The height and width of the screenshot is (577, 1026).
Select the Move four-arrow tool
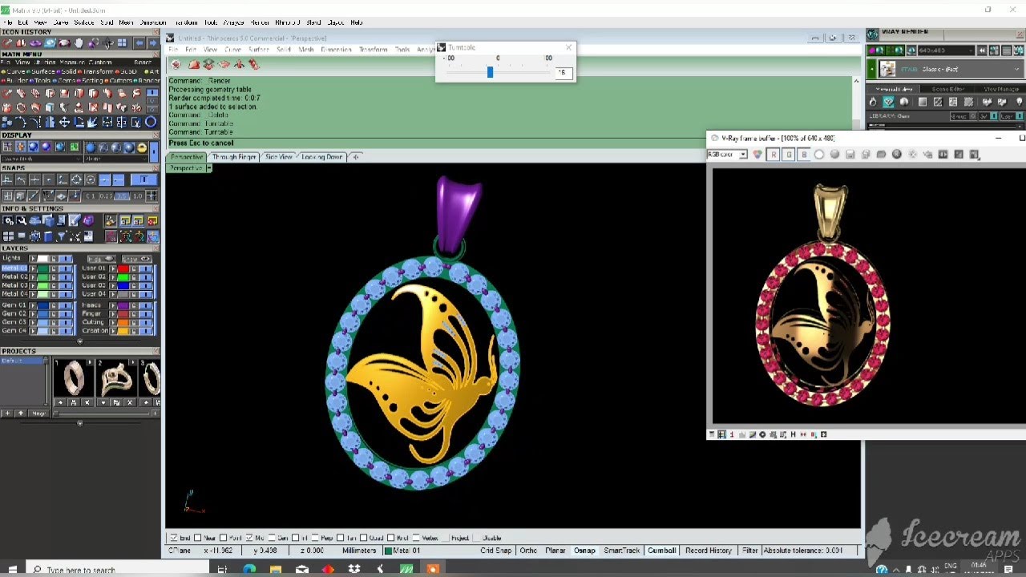(64, 122)
